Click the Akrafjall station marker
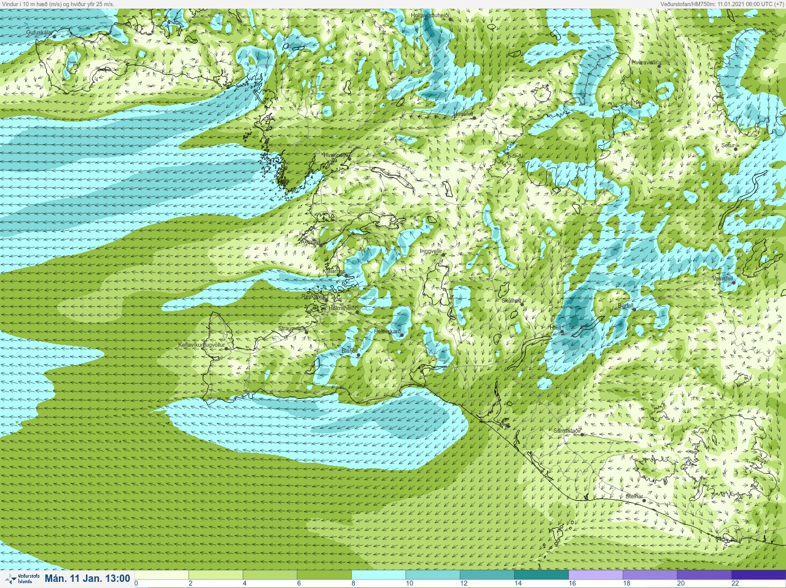Screen dimensions: 786x588 pos(320,245)
